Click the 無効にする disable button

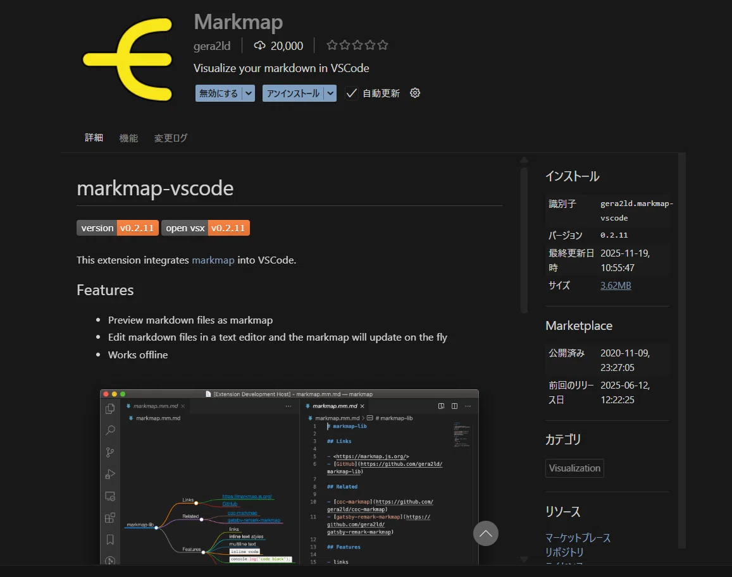coord(219,94)
